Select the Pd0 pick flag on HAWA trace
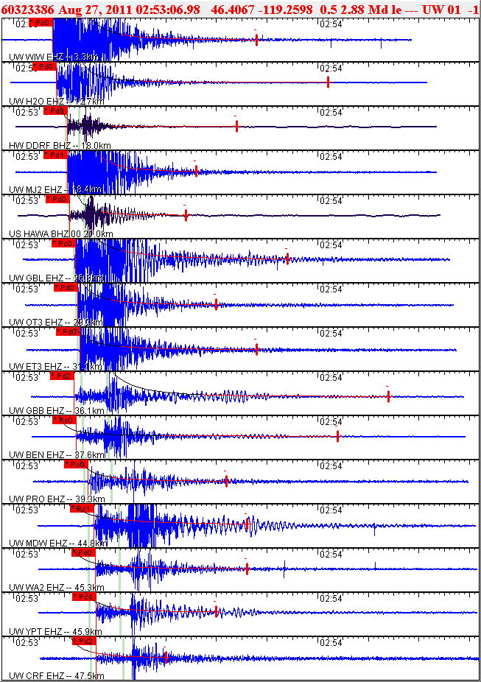This screenshot has width=481, height=682. [x=58, y=199]
